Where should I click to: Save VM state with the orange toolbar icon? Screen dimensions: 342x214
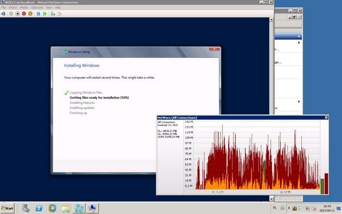pos(30,14)
